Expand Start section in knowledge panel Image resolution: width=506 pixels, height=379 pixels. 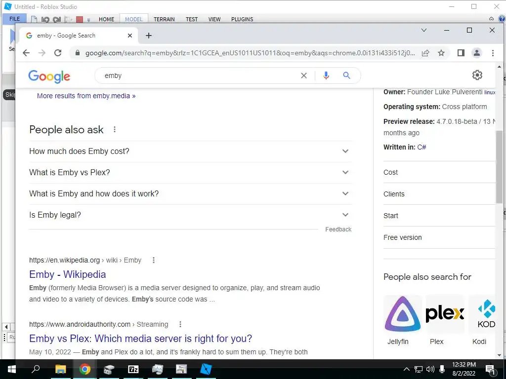pyautogui.click(x=439, y=216)
